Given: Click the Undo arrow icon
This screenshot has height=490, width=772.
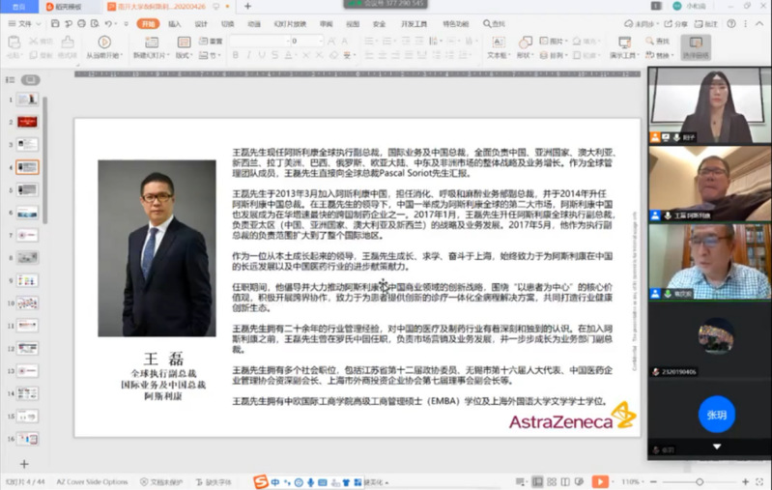Looking at the screenshot, I should (x=108, y=23).
